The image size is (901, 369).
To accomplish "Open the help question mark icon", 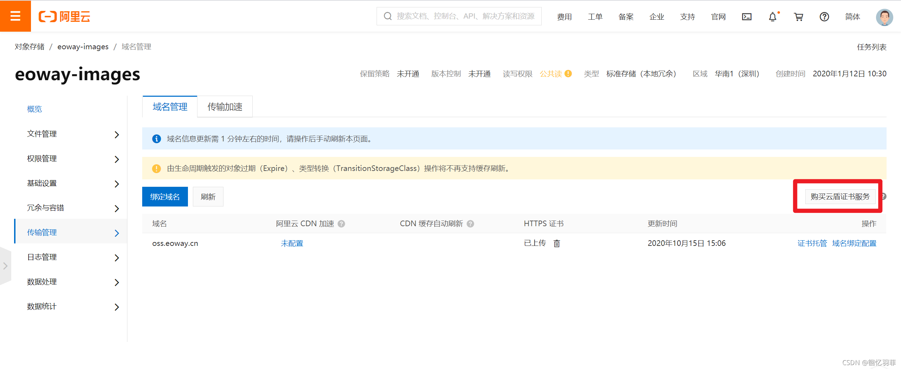I will [x=824, y=17].
